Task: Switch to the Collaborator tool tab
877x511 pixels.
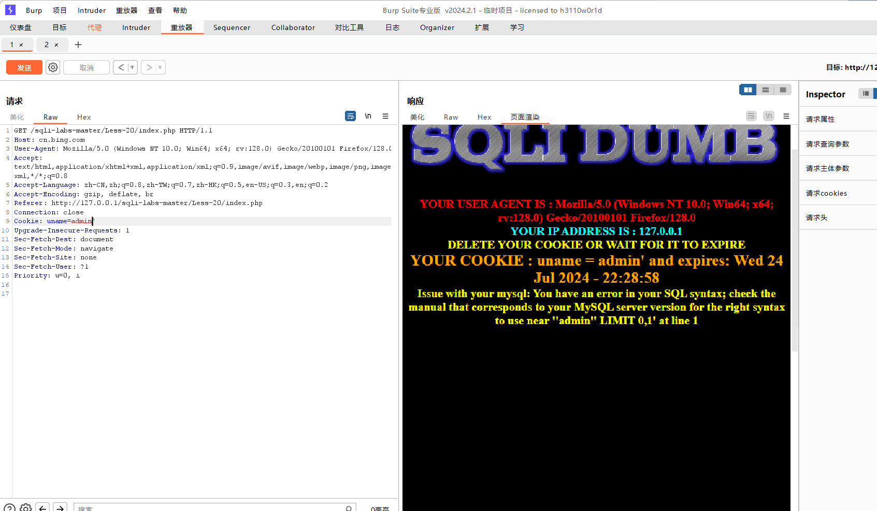Action: pos(293,27)
